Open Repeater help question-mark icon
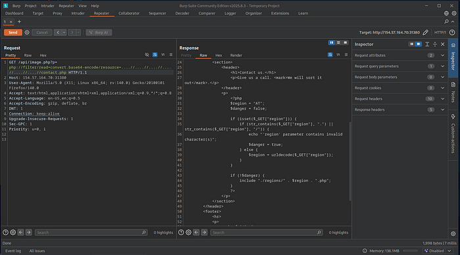This screenshot has width=460, height=255. [x=452, y=32]
